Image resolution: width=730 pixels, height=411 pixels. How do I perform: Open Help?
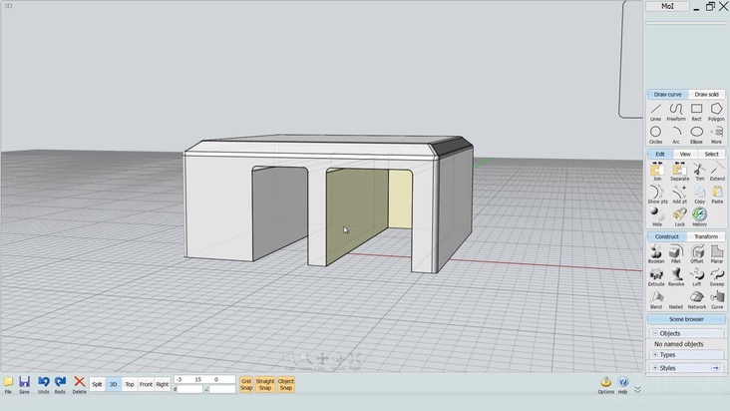(x=623, y=385)
